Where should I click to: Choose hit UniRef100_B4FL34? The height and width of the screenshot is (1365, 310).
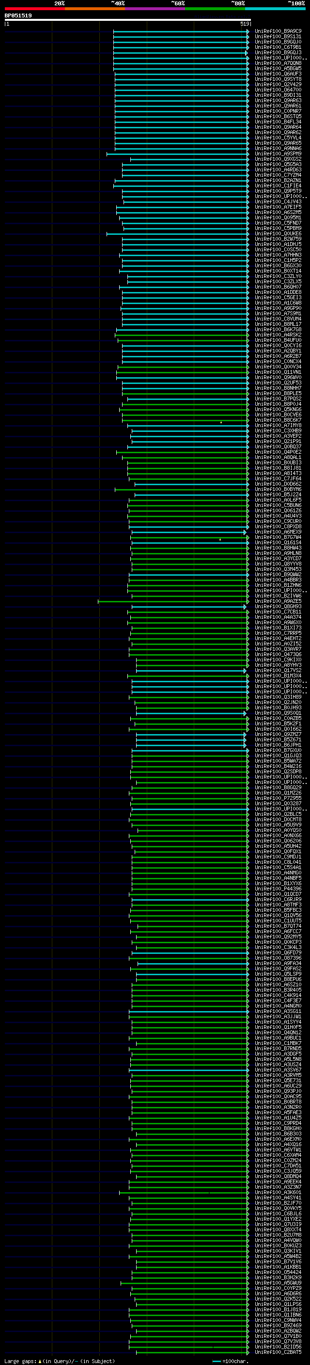point(278,122)
